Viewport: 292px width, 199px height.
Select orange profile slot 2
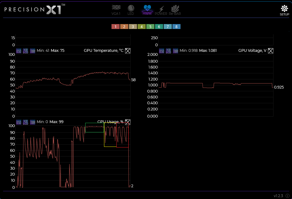point(124,27)
